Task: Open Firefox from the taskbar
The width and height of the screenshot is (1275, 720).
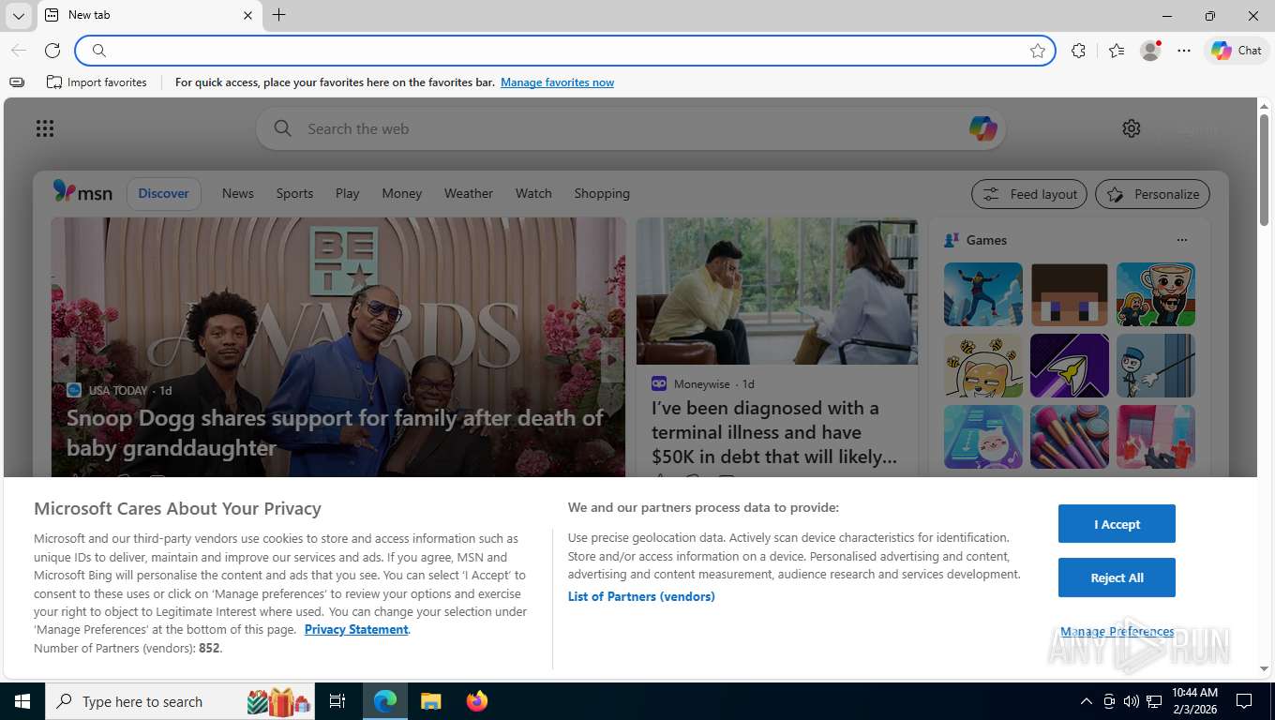Action: point(477,701)
